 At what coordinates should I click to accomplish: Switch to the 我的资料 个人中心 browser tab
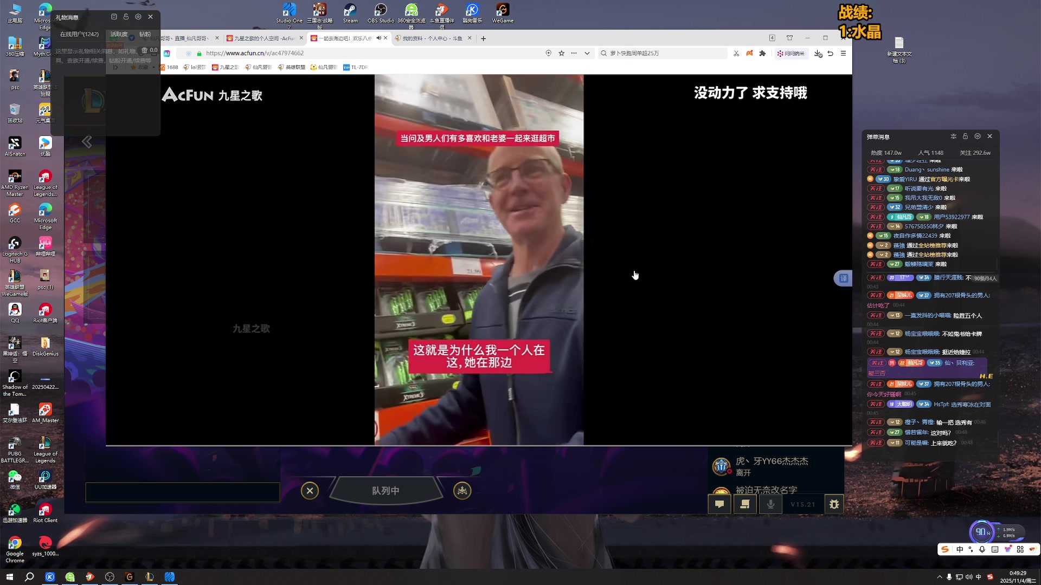(432, 38)
